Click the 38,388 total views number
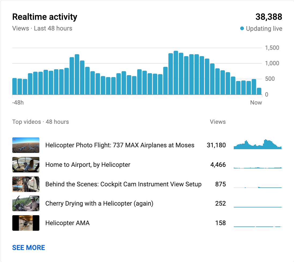The height and width of the screenshot is (262, 294). pos(269,17)
